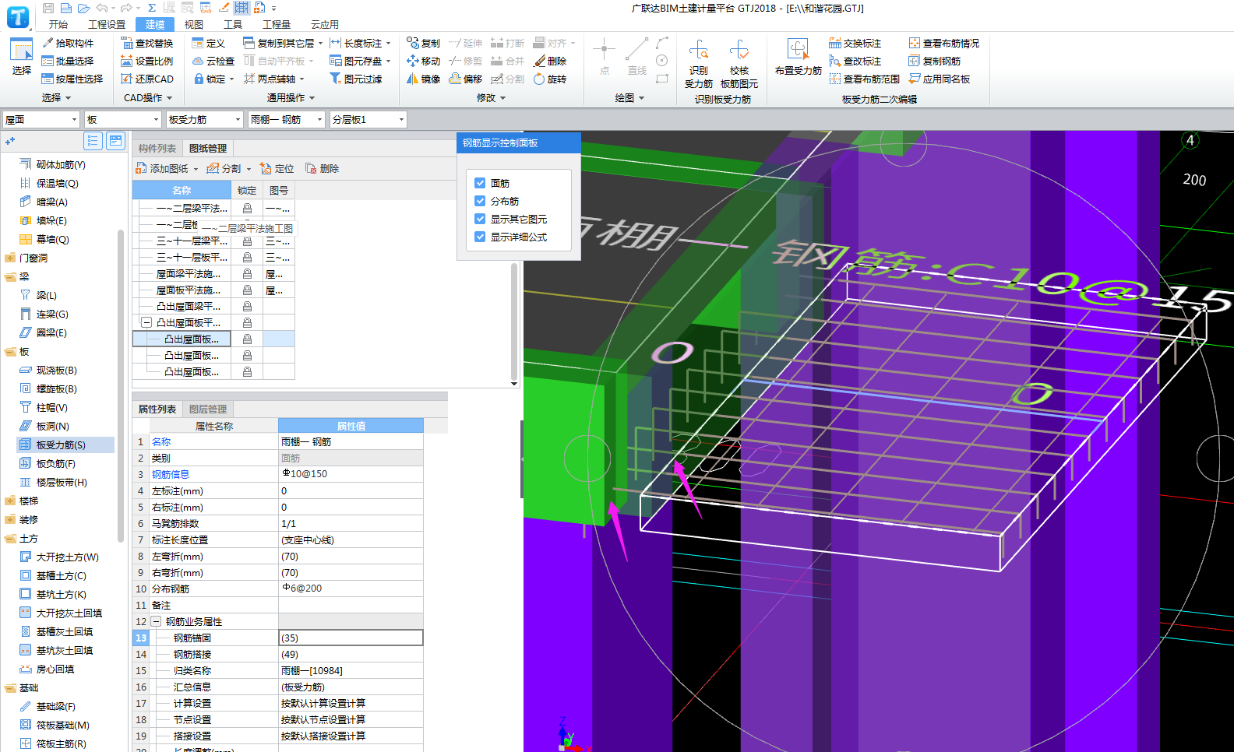The width and height of the screenshot is (1234, 752).
Task: Select the 复制 copy tool in modify group
Action: pyautogui.click(x=423, y=44)
